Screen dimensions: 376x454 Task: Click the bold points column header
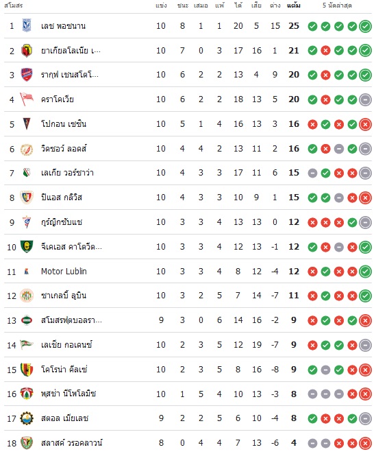[x=294, y=5]
